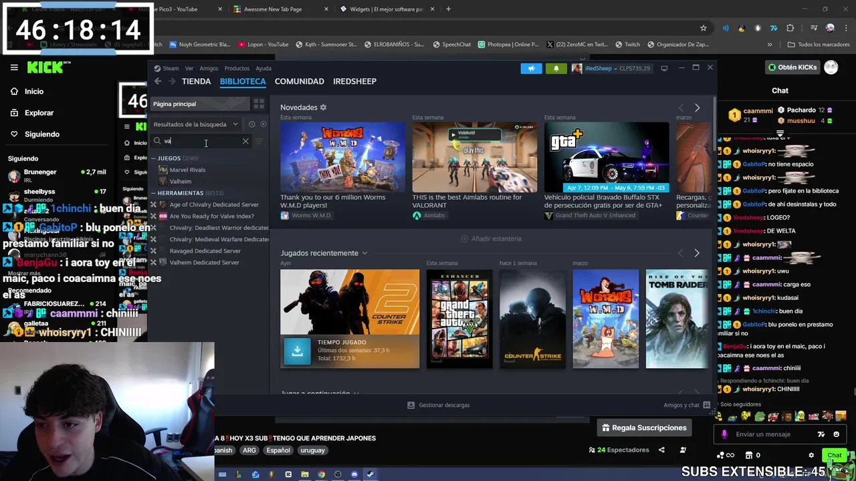This screenshot has height=481, width=856.
Task: Go back with Steam's left arrow
Action: tap(158, 82)
